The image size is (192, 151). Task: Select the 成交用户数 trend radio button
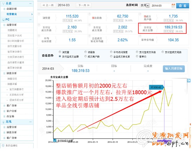85,56
